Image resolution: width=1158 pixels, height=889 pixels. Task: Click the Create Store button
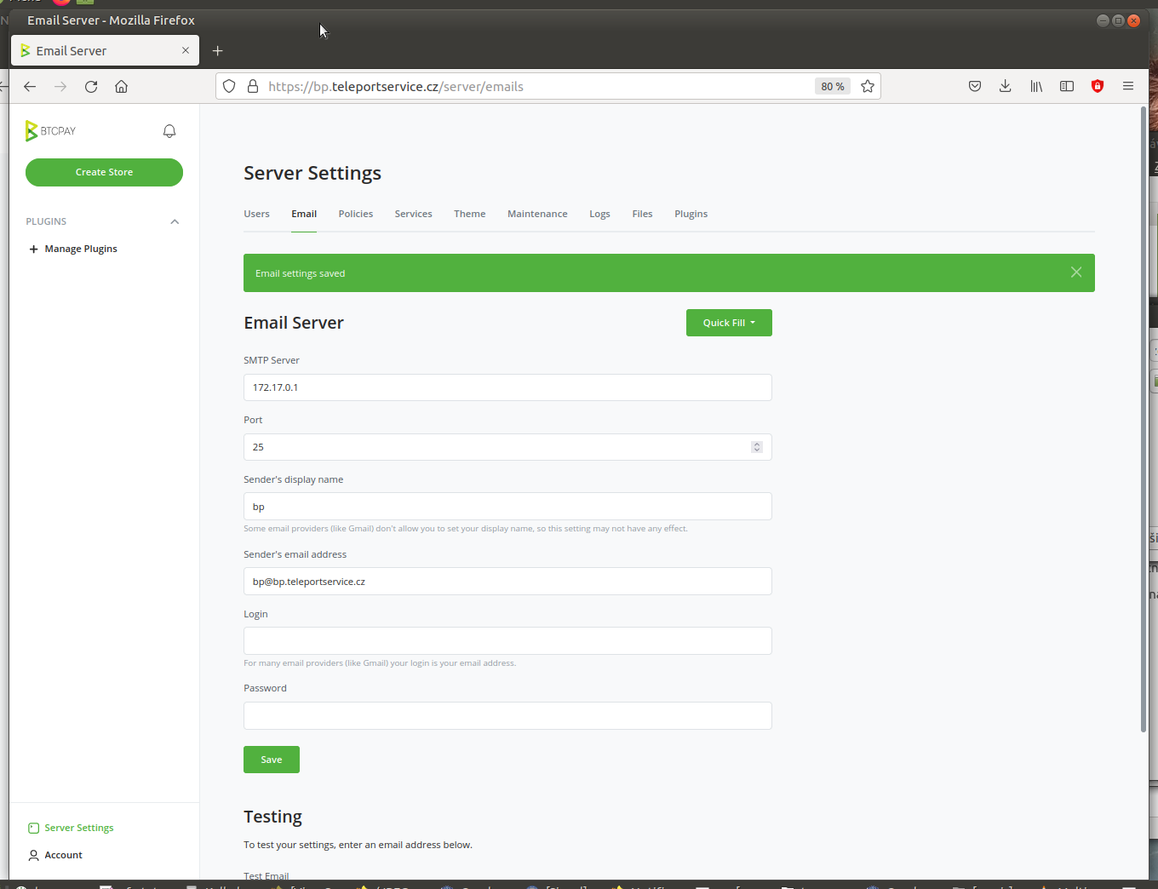pos(104,172)
